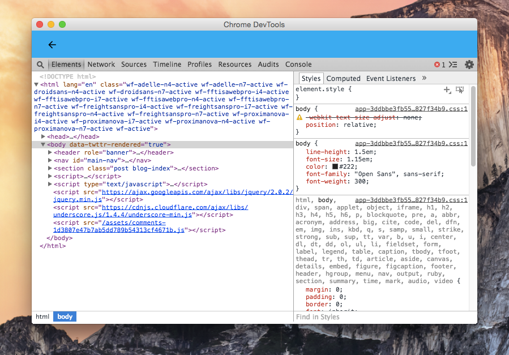Expand the header role banner node
This screenshot has width=509, height=355.
tap(50, 152)
